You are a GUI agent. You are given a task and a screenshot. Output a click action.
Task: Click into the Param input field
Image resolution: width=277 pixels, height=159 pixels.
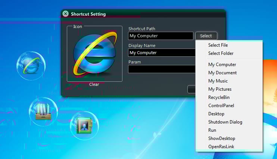[x=162, y=69]
